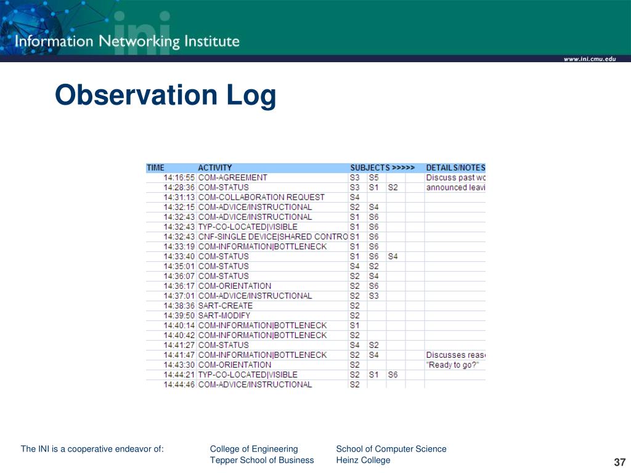Image resolution: width=631 pixels, height=473 pixels.
Task: Select the CNF-SINGLE DEVICE|SHARED CONTRO cell
Action: pos(273,237)
